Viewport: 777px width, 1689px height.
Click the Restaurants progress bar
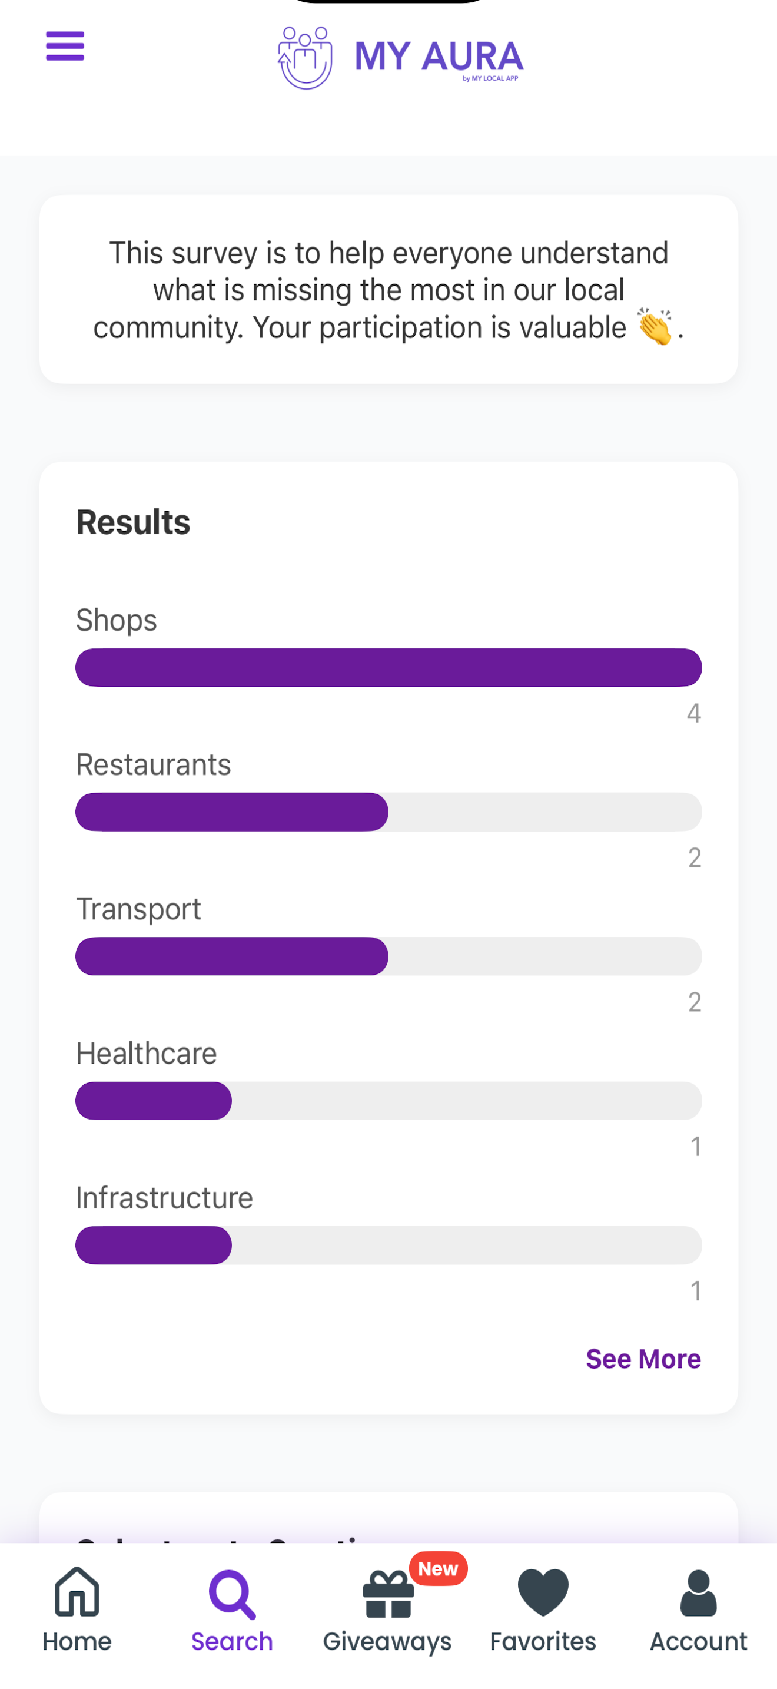click(x=388, y=812)
